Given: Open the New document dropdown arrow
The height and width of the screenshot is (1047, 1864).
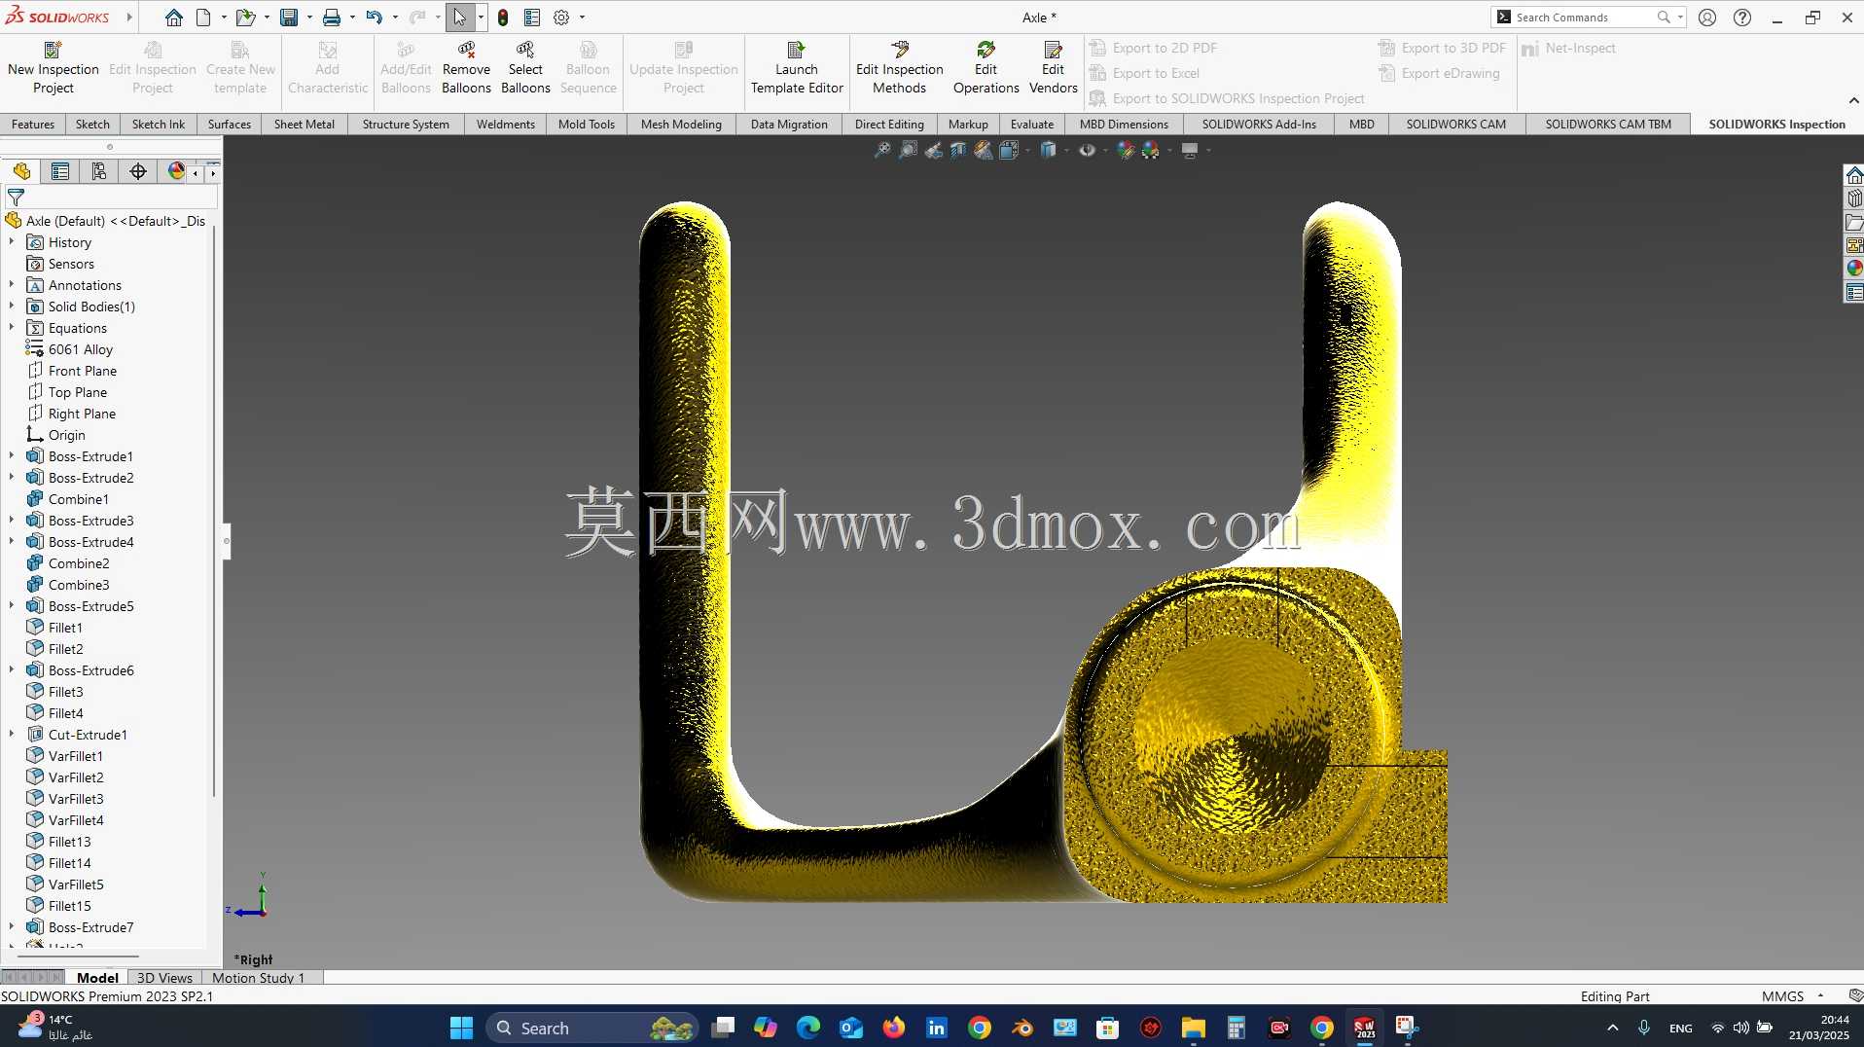Looking at the screenshot, I should pos(224,18).
